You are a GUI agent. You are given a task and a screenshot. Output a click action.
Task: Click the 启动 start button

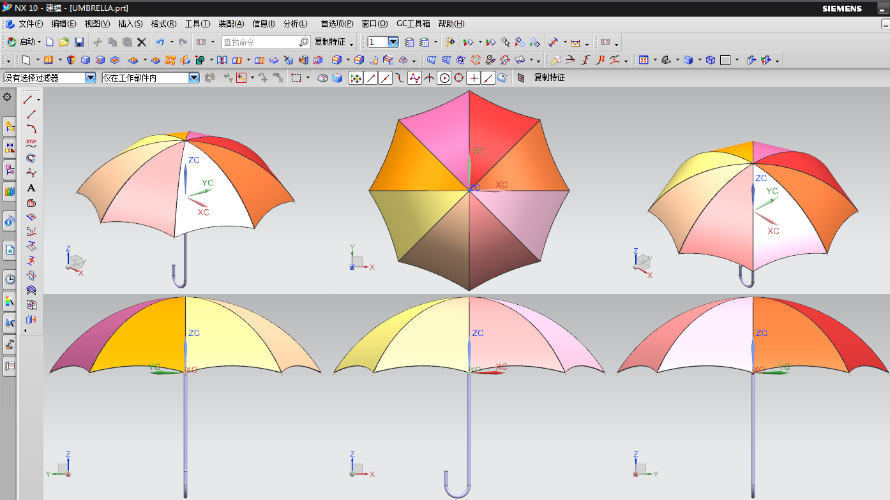point(24,42)
